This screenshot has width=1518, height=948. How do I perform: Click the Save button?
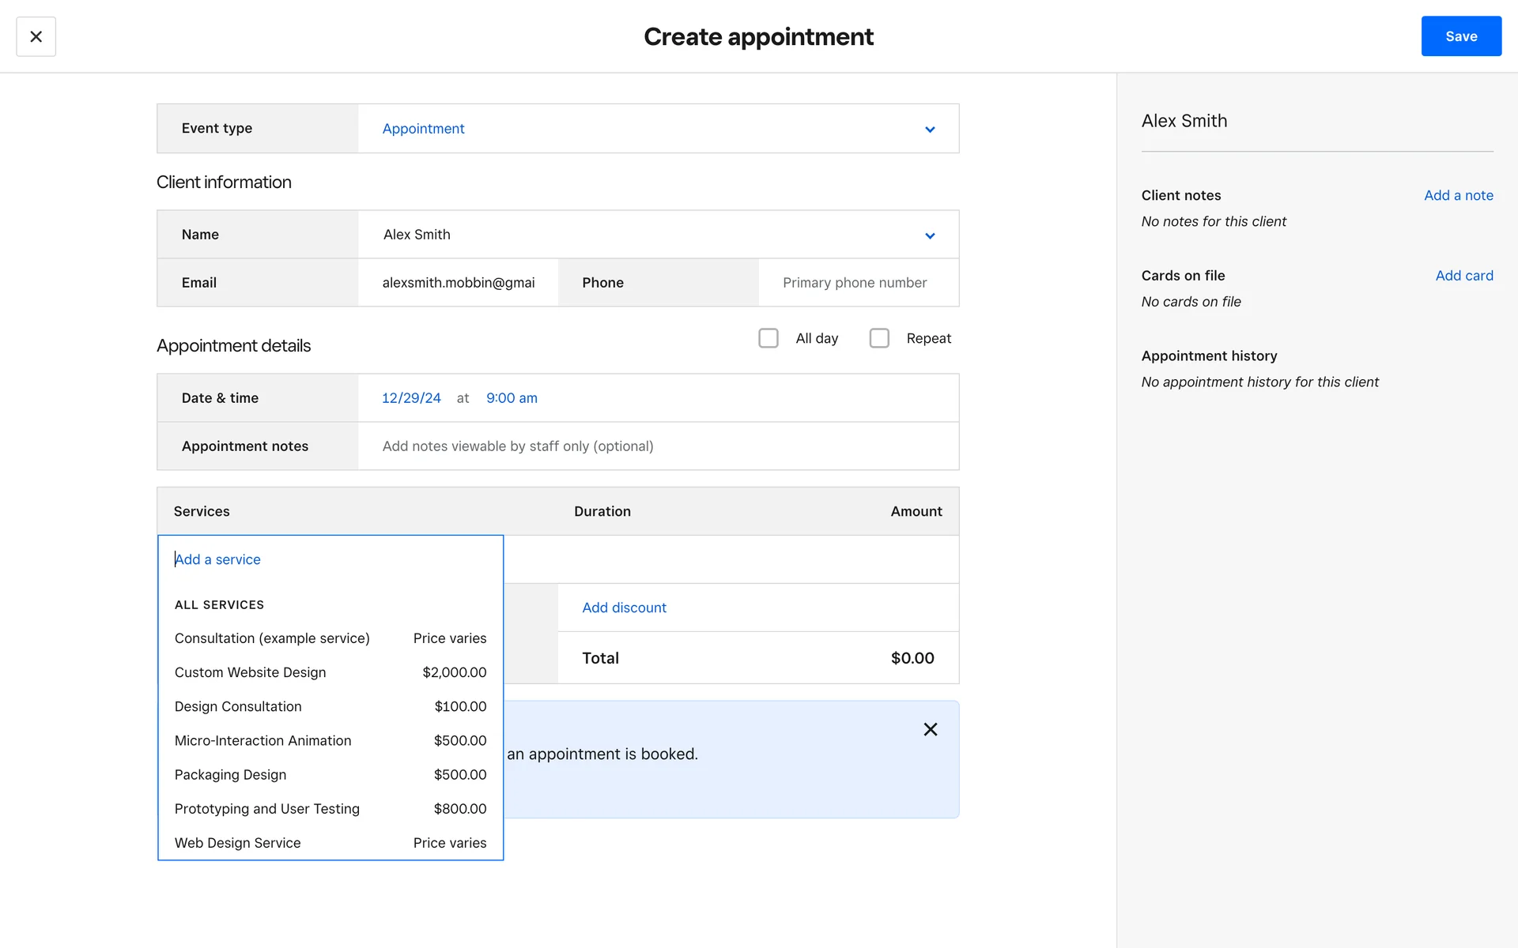coord(1460,36)
